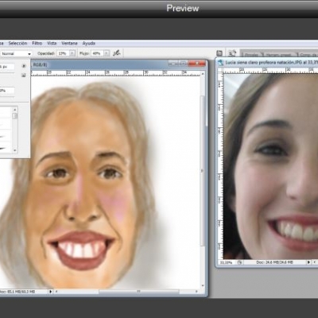Image resolution: width=318 pixels, height=318 pixels.
Task: Open the Vista menu
Action: click(52, 43)
